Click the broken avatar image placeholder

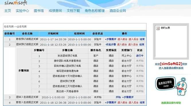(x=158, y=28)
